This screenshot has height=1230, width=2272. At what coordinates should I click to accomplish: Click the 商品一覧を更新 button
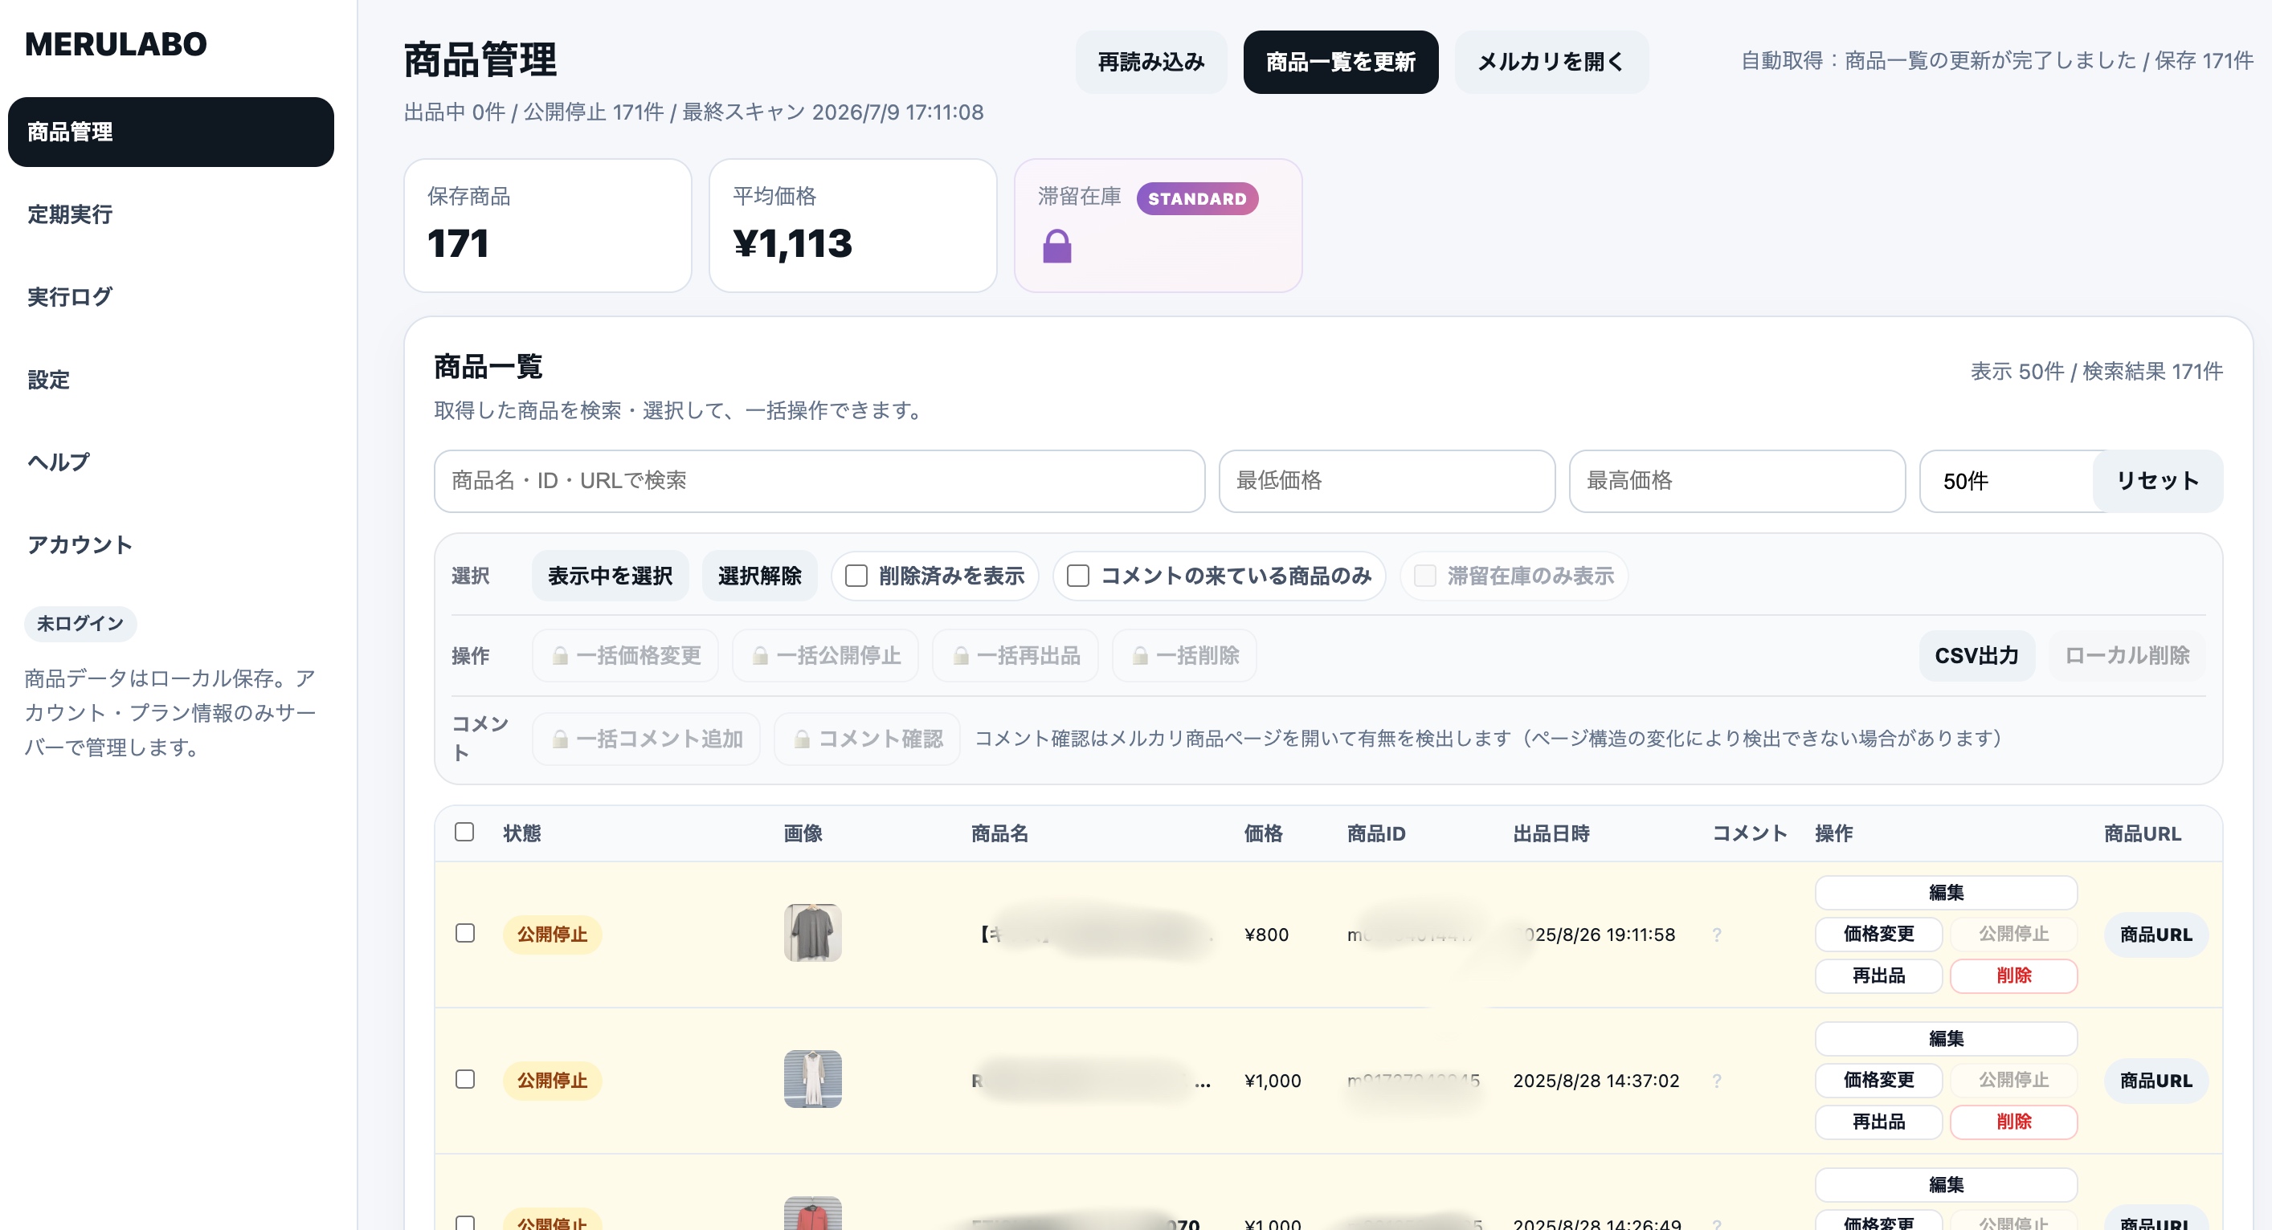(1340, 62)
